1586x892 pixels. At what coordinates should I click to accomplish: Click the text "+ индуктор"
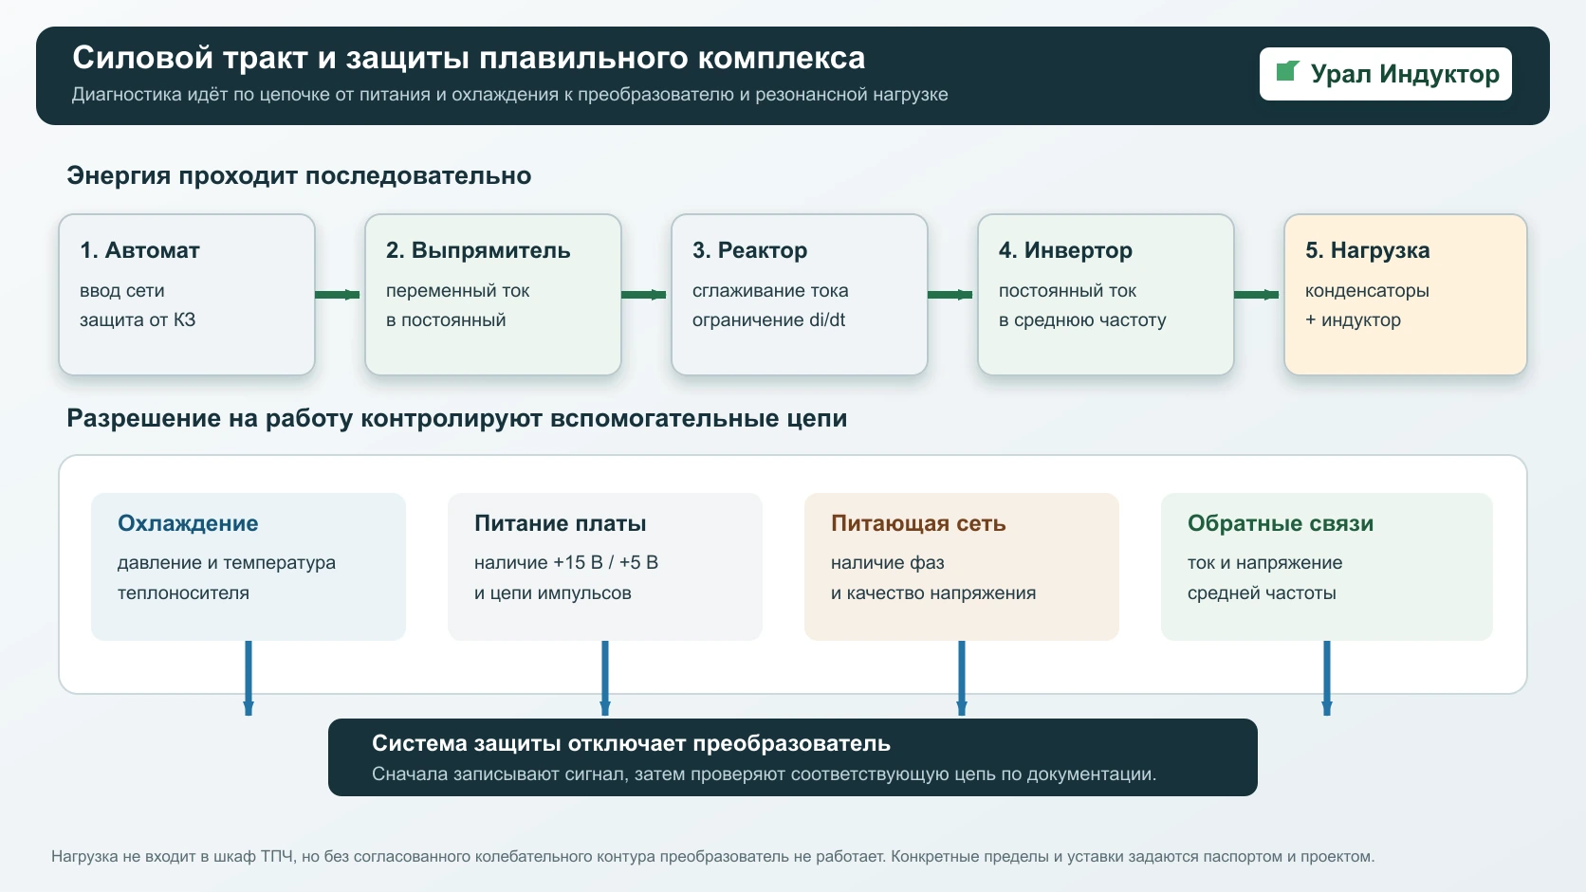[1353, 320]
